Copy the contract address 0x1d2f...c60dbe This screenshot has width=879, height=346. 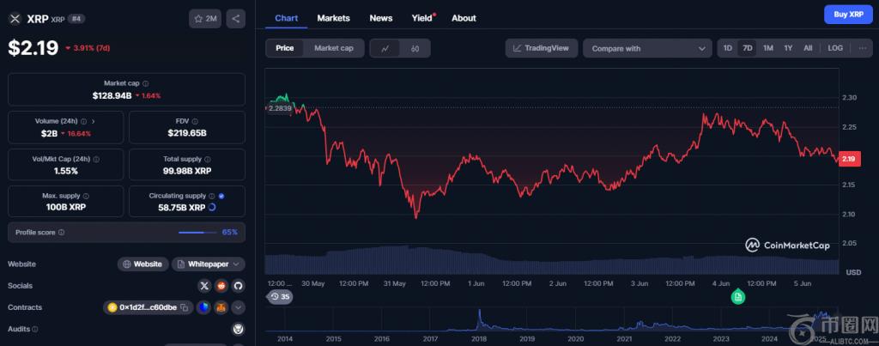pos(185,307)
